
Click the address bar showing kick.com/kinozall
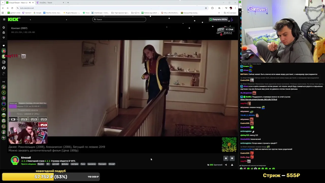coord(111,8)
